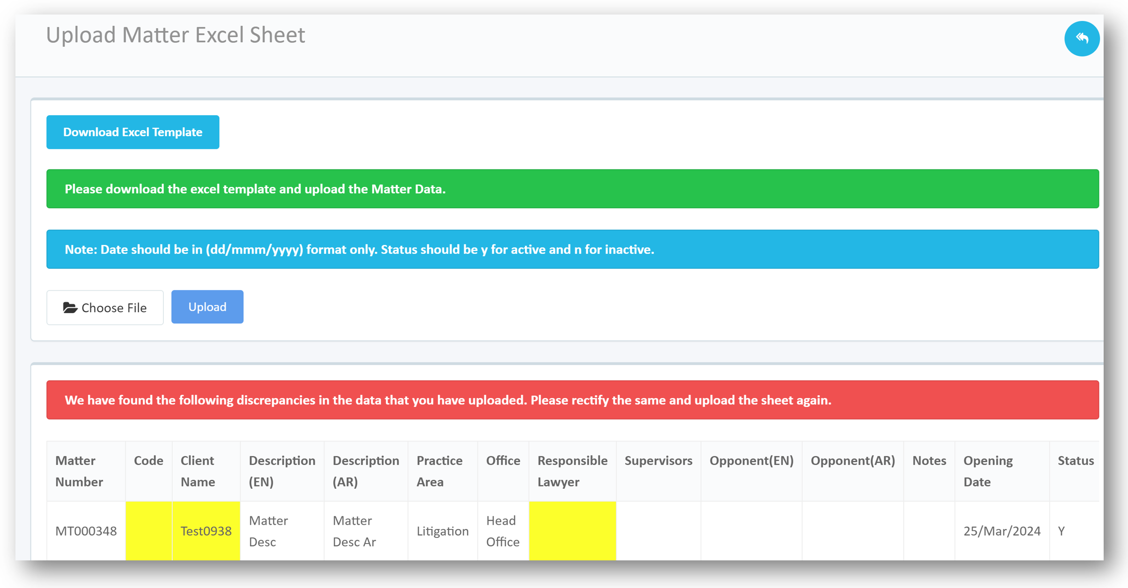The image size is (1128, 588).
Task: Click the folder icon in Choose File
Action: (x=70, y=308)
